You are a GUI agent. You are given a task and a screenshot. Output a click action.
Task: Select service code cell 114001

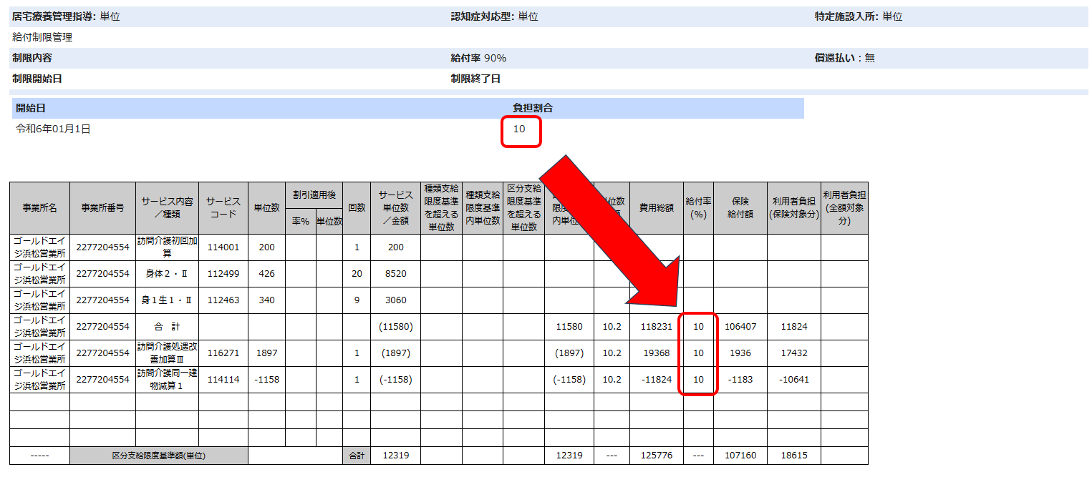(223, 247)
